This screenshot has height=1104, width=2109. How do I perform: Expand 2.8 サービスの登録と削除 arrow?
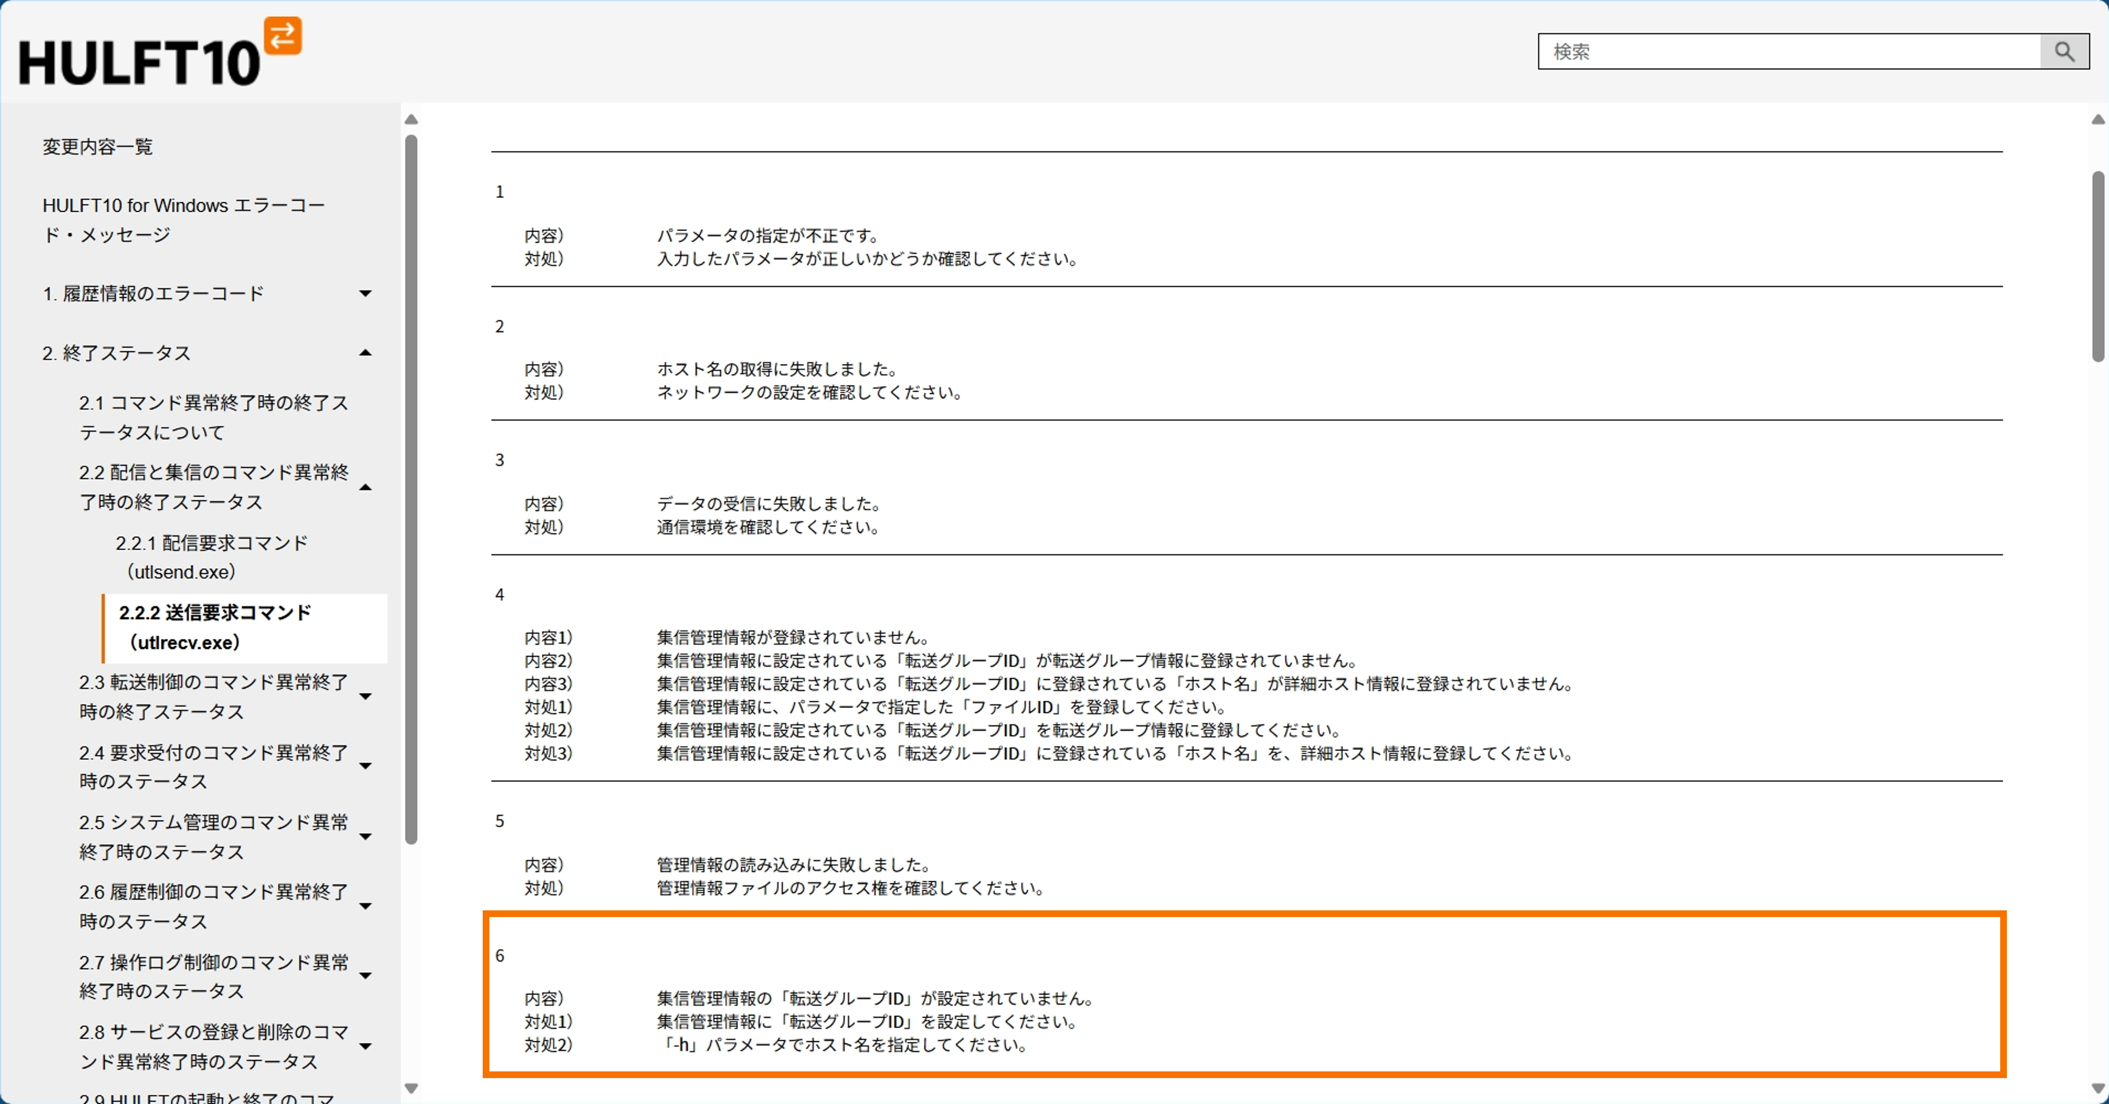point(365,1046)
